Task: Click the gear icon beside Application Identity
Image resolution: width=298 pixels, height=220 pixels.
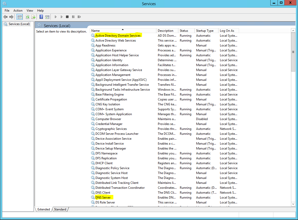Action: (x=93, y=60)
